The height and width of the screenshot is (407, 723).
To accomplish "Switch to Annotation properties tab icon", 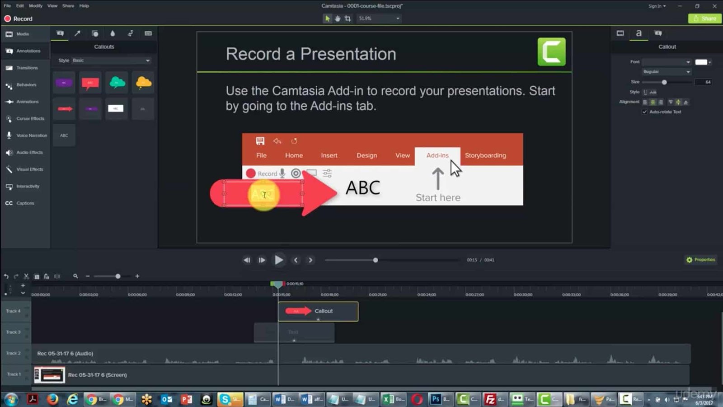I will point(658,33).
